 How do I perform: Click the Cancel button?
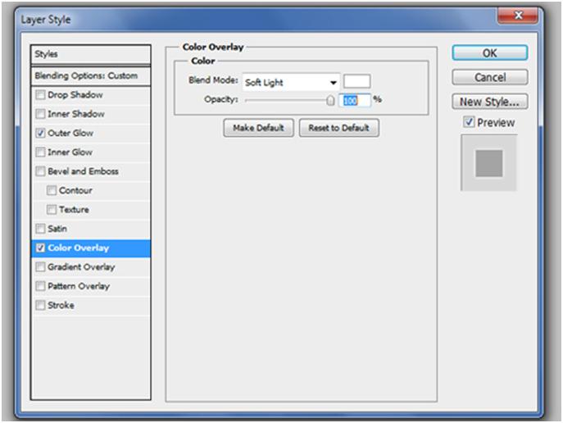coord(490,77)
